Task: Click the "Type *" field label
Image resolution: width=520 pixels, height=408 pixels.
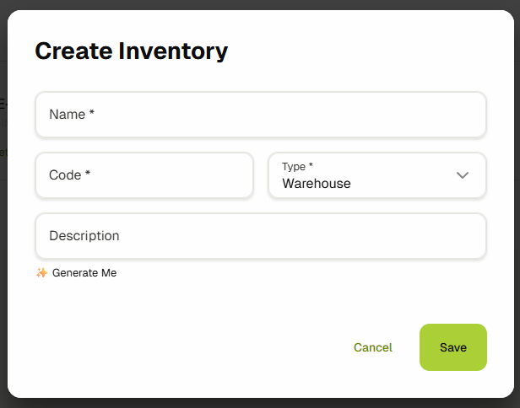Action: click(297, 166)
